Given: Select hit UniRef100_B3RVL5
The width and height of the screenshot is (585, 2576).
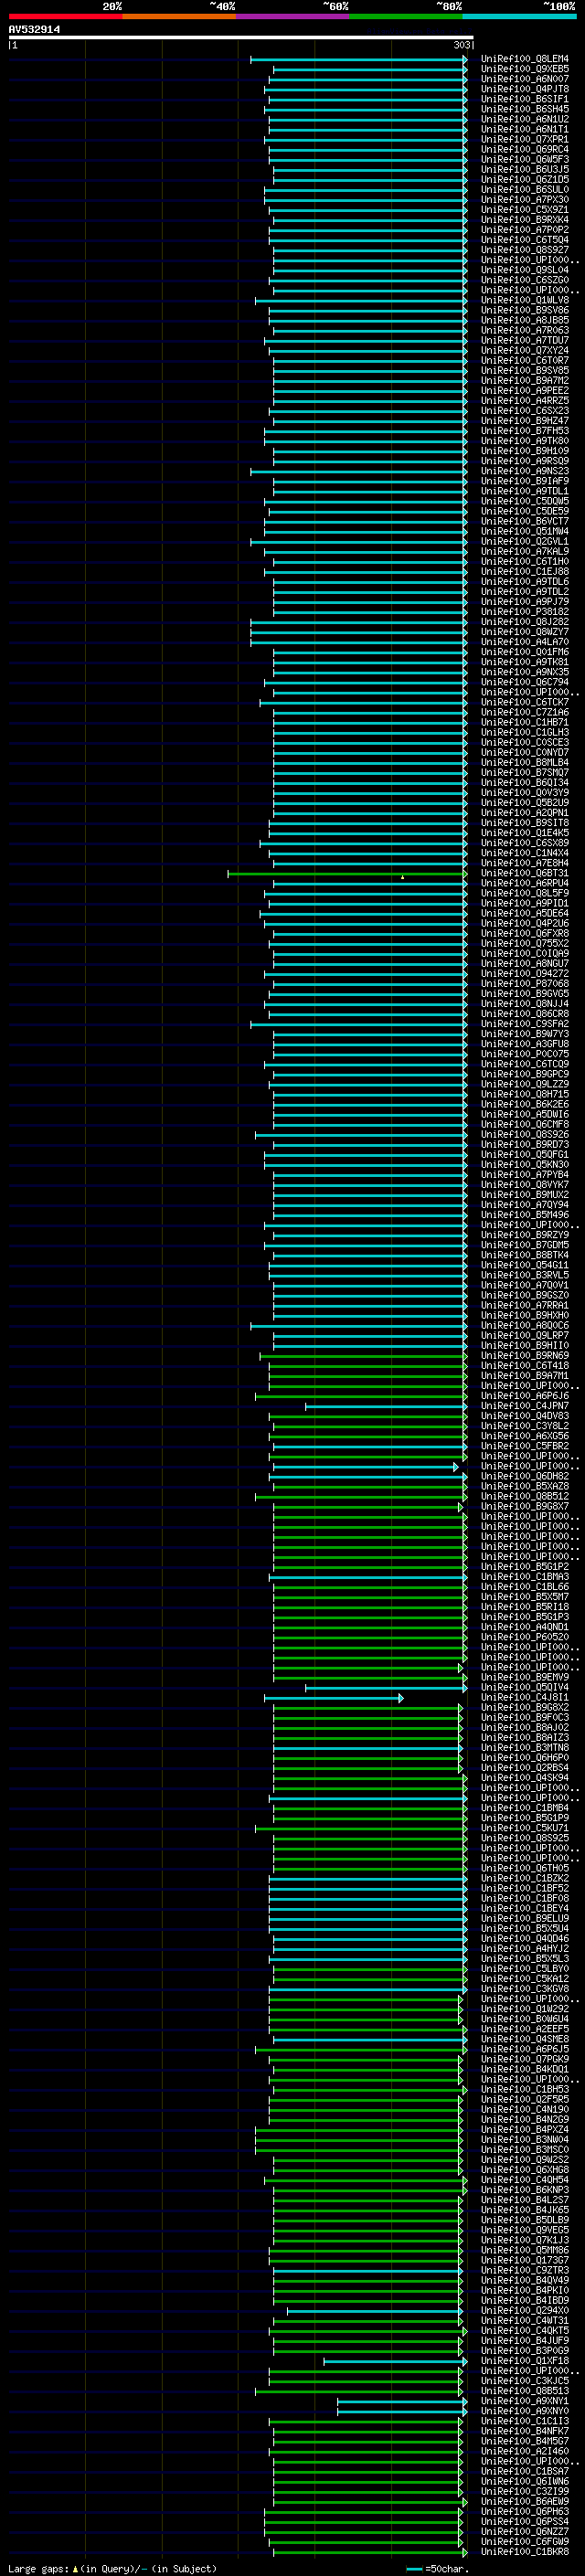Looking at the screenshot, I should (524, 1275).
